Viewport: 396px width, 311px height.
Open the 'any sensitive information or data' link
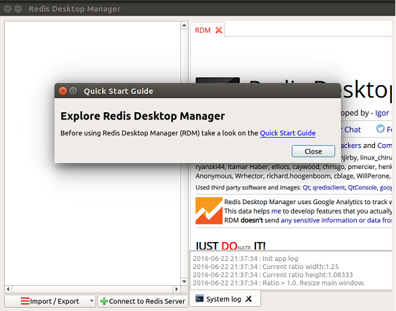pos(336,220)
